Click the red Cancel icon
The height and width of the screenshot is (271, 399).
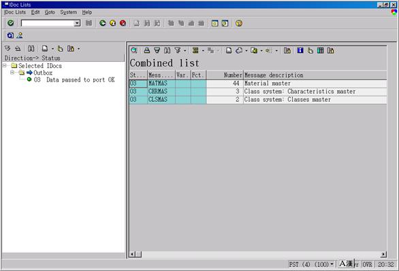click(123, 23)
